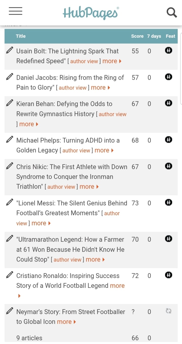Open the hamburger navigation menu

click(15, 11)
